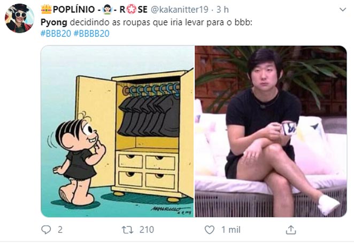
Task: Click the reply count number 2
Action: [x=60, y=230]
